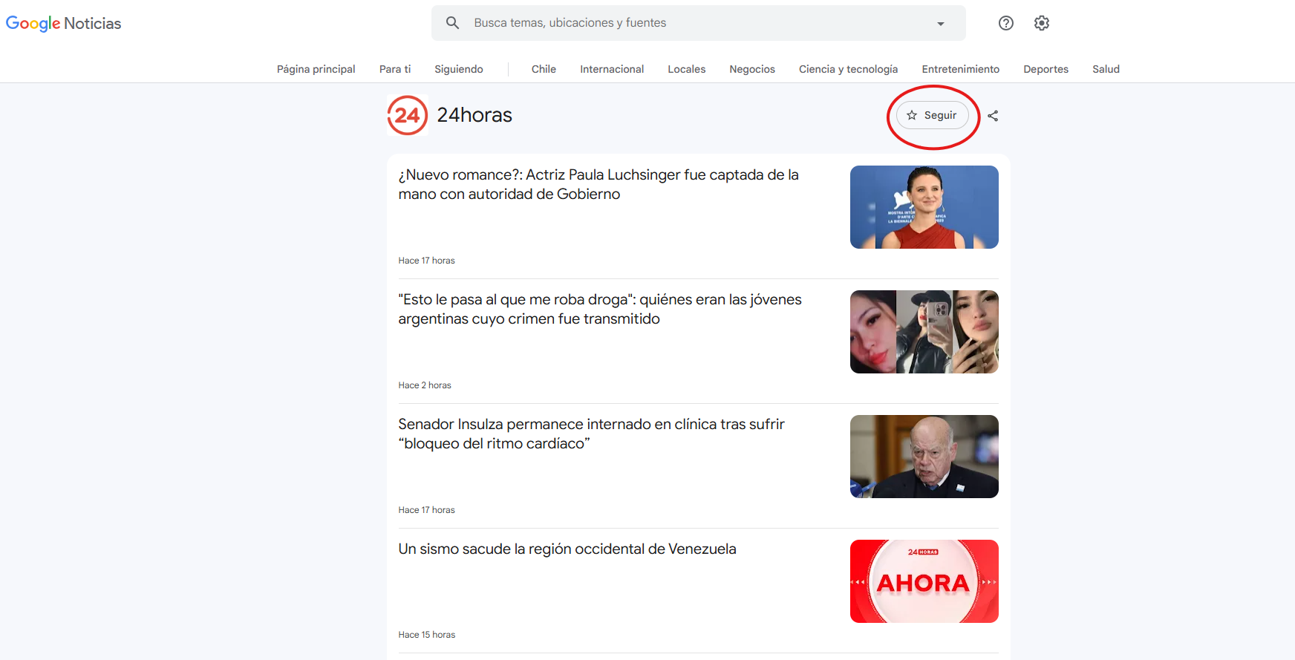The image size is (1295, 660).
Task: Select the Locales section
Action: 687,69
